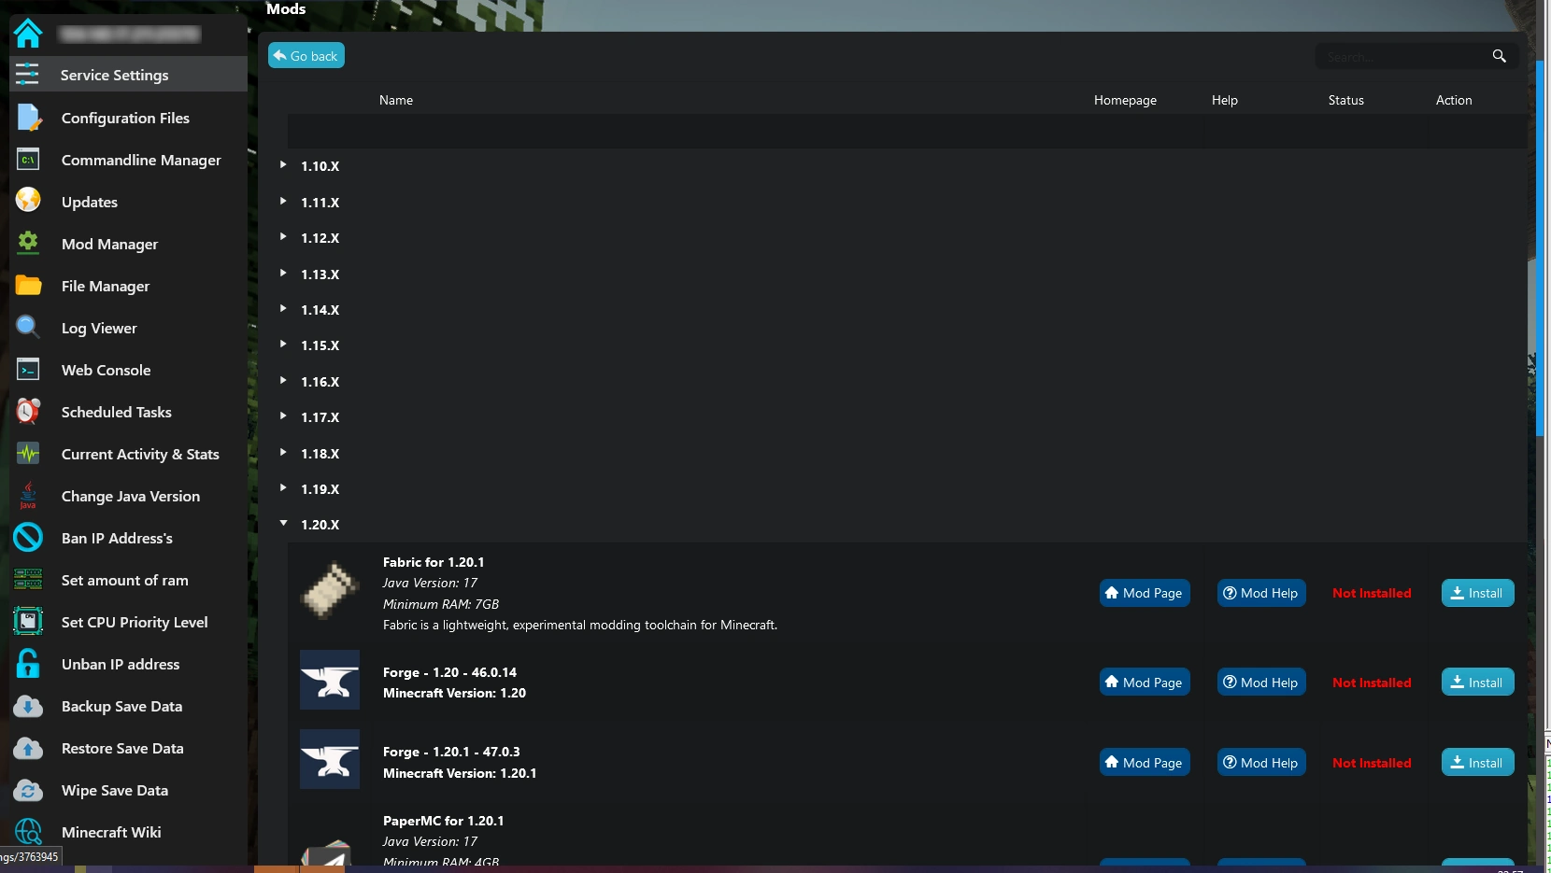Open Mod Help for Forge 1.20.1
This screenshot has height=873, width=1551.
1260,763
